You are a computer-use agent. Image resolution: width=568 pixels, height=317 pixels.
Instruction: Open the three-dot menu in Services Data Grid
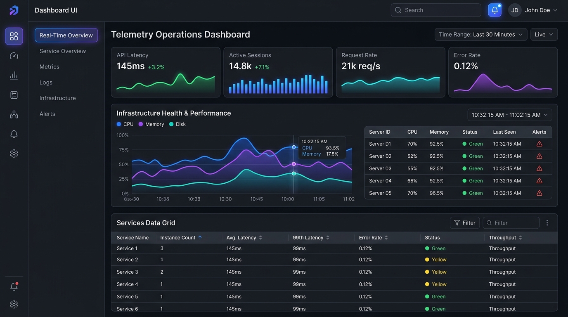click(x=547, y=223)
